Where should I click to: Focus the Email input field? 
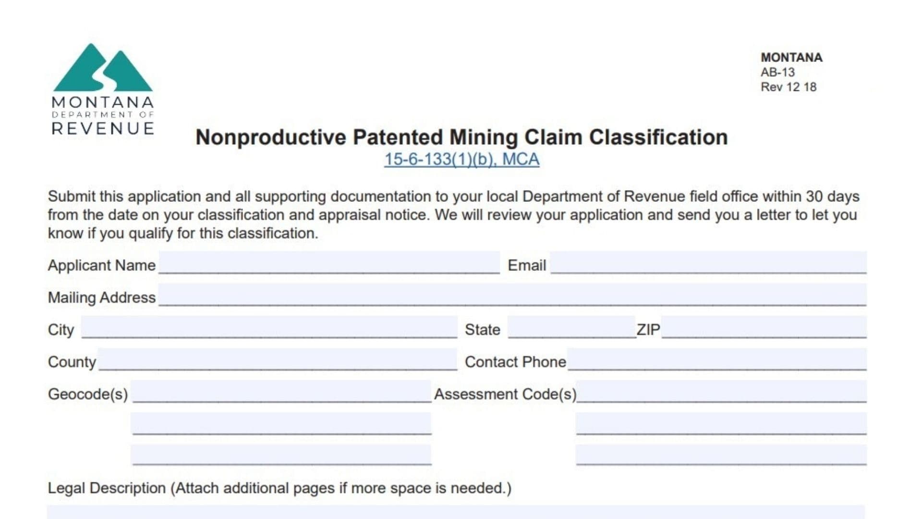[708, 263]
